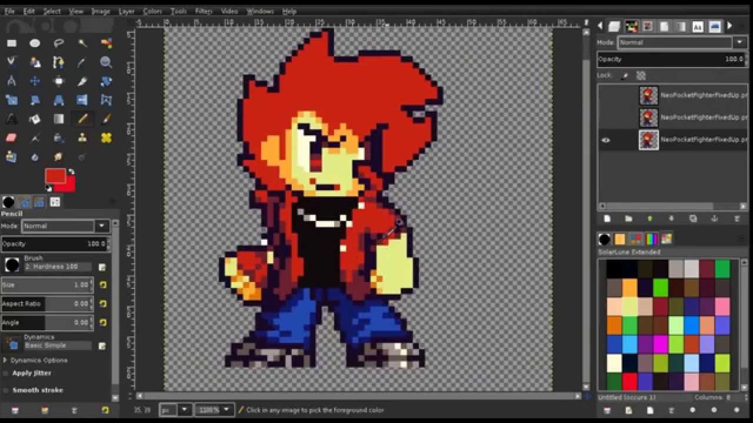Select the Free Select lasso tool

(x=59, y=43)
